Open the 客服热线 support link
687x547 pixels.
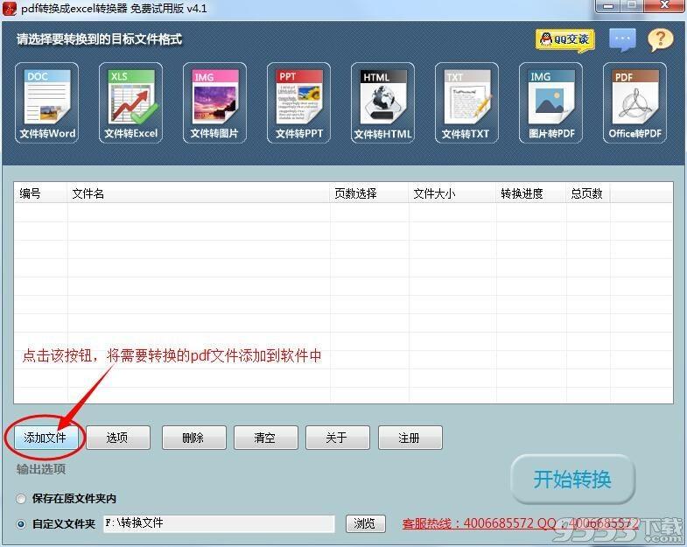coord(521,523)
